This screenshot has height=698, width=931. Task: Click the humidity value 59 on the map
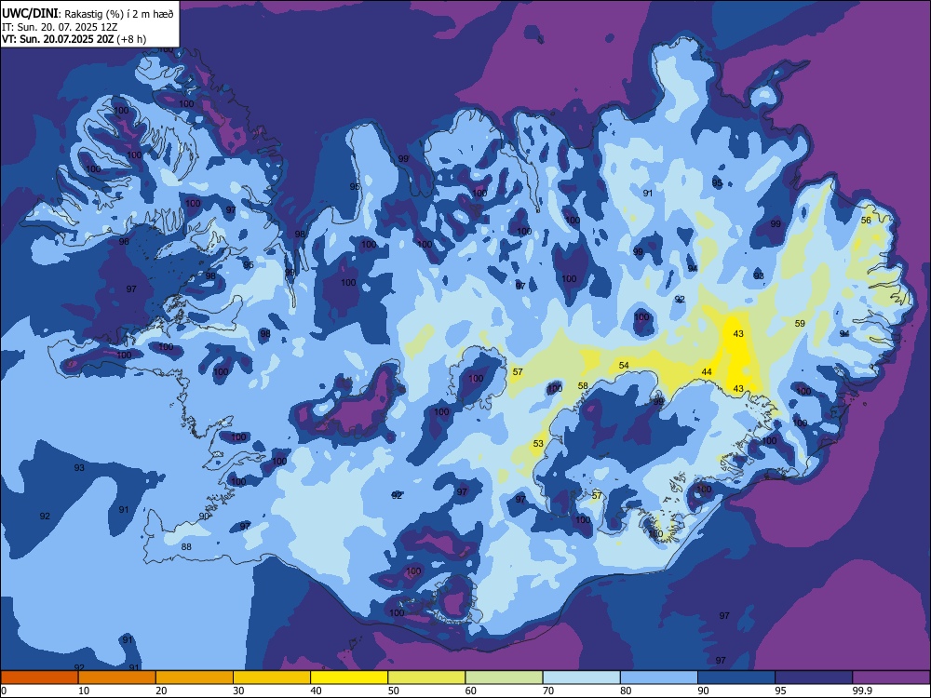tap(800, 324)
